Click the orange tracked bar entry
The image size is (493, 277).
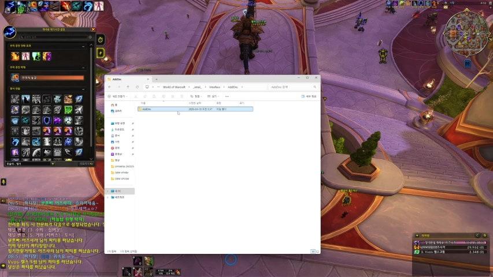click(53, 77)
